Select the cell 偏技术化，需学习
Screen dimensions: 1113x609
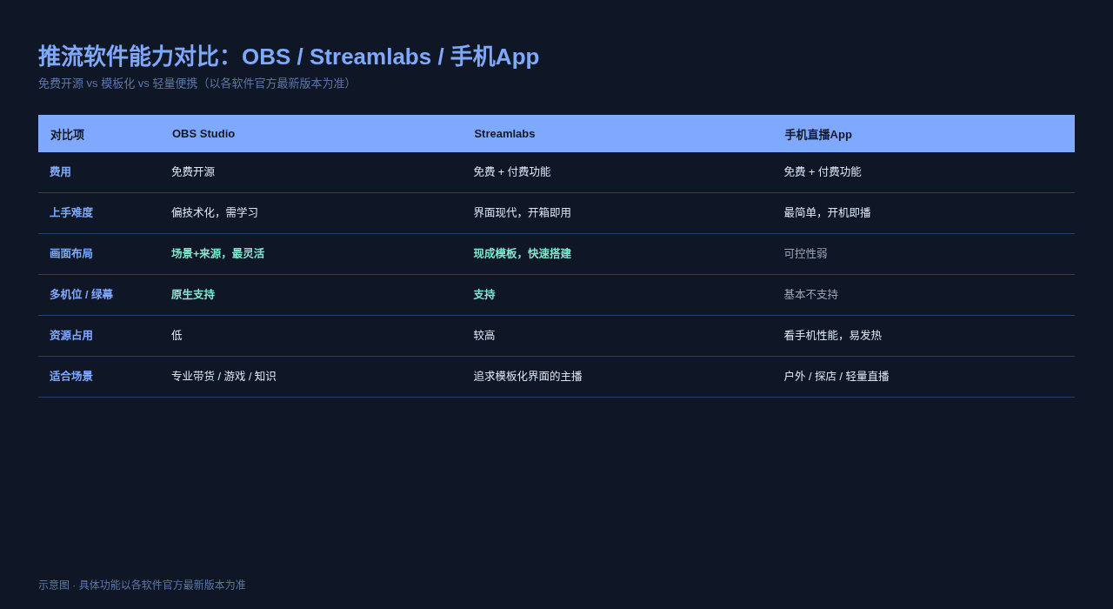(215, 213)
